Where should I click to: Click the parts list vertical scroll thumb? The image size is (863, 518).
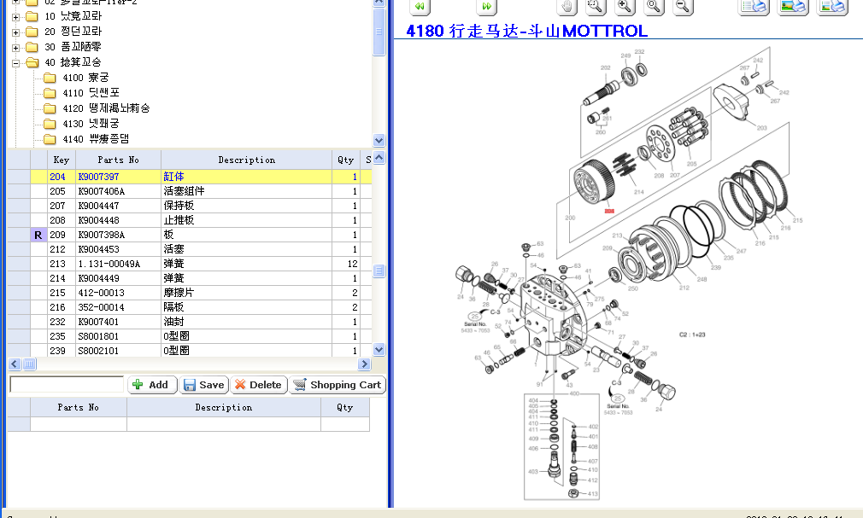pos(379,271)
